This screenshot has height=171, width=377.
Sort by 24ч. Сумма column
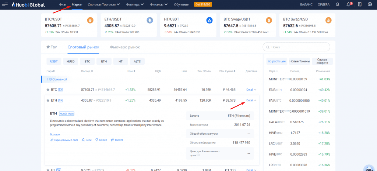227,71
